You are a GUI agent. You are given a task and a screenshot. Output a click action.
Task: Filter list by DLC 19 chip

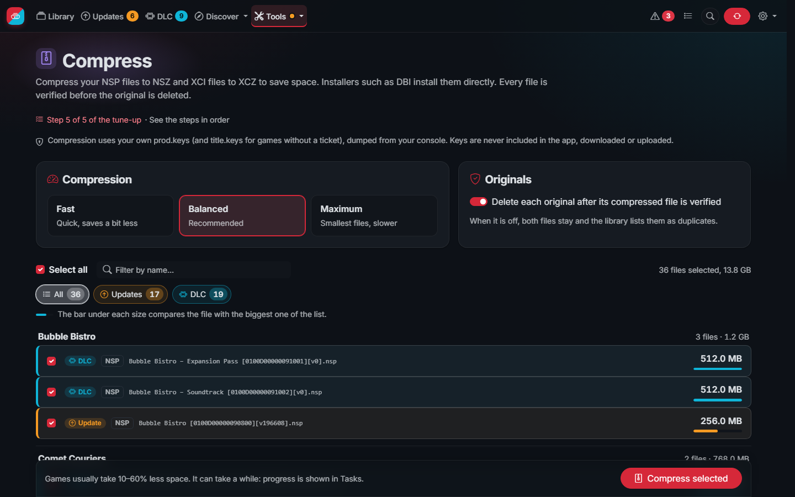[202, 294]
